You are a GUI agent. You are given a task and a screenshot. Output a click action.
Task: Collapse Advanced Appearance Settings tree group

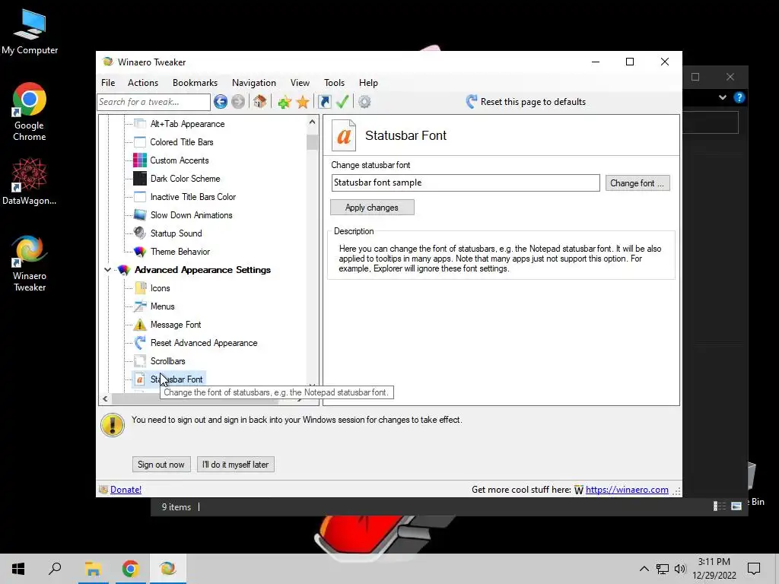pyautogui.click(x=107, y=270)
